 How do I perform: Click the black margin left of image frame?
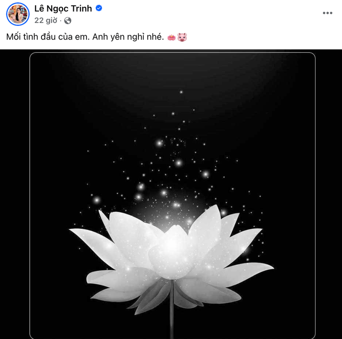coord(15,194)
